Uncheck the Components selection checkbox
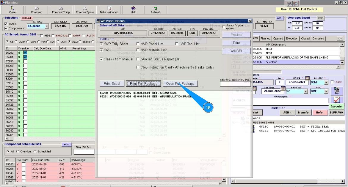This screenshot has width=348, height=187. (x=6, y=28)
